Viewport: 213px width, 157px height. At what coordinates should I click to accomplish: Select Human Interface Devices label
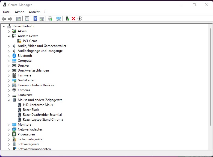[36, 85]
